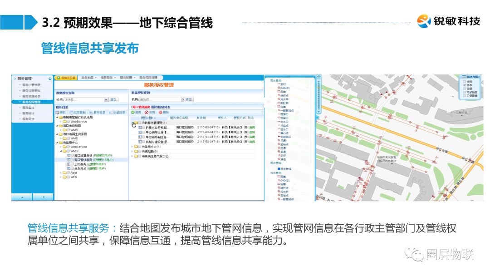Click the 权限复制 toolbar icon
Image resolution: width=490 pixels, height=276 pixels.
point(71,113)
